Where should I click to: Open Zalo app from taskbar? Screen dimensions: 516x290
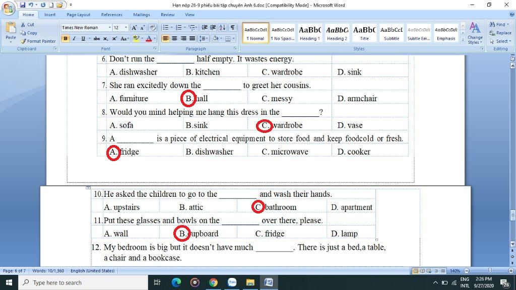point(232,282)
